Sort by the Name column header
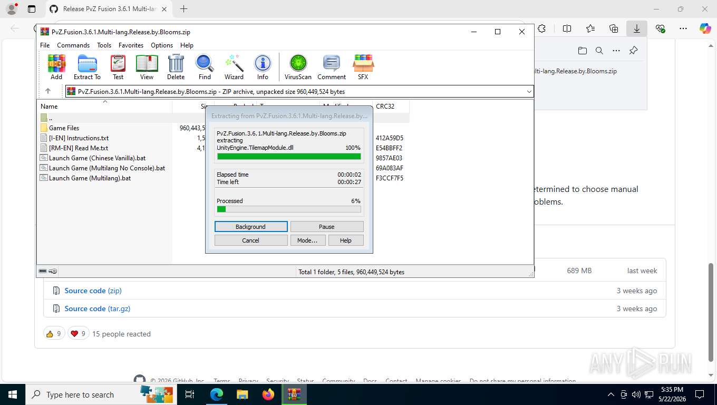The width and height of the screenshot is (717, 405). tap(104, 106)
